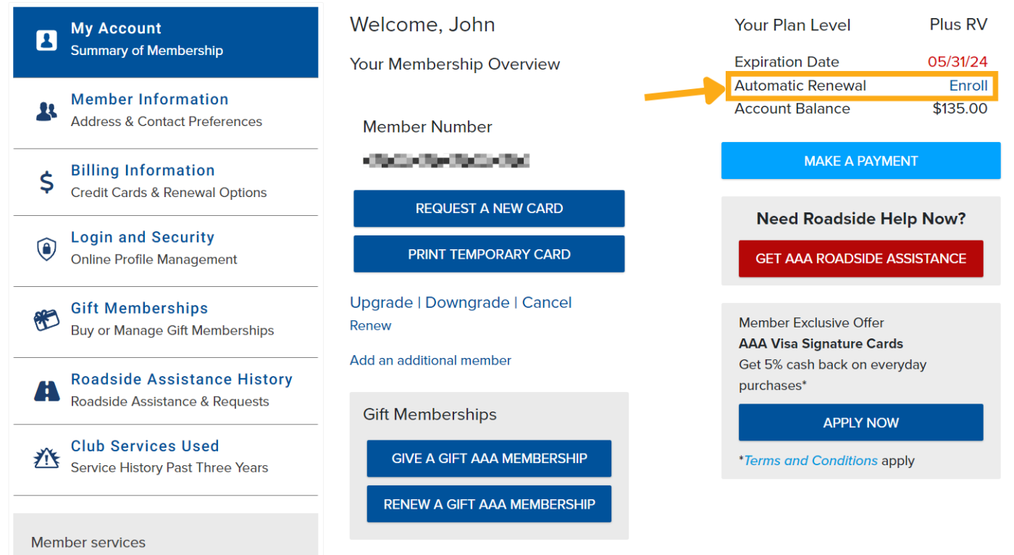
Task: Click the Member services heading
Action: [x=88, y=542]
